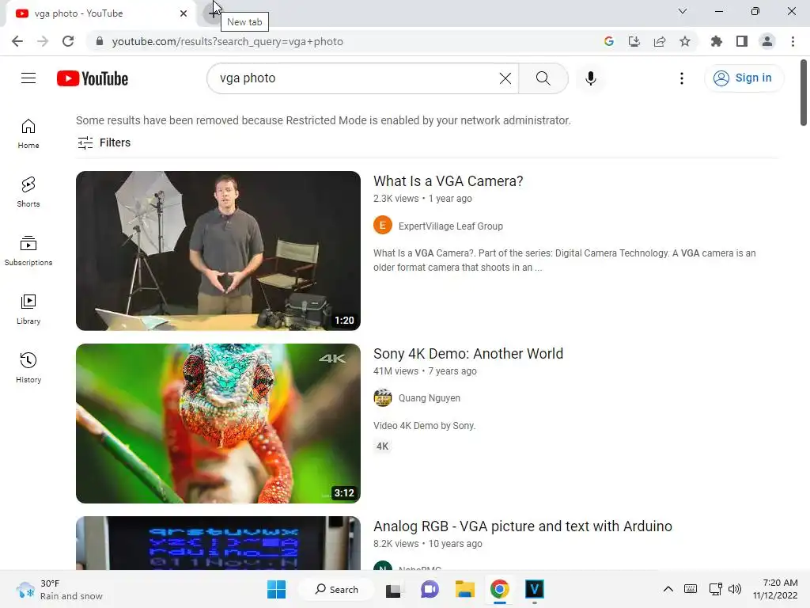Open Chrome tab search chevron

pyautogui.click(x=683, y=11)
